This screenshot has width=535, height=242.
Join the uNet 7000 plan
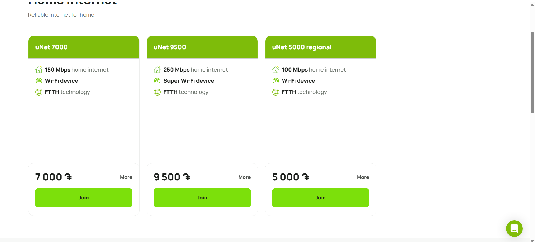84,198
